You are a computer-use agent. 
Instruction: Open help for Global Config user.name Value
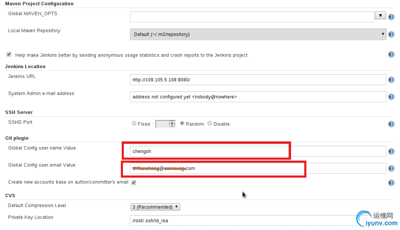pyautogui.click(x=391, y=151)
